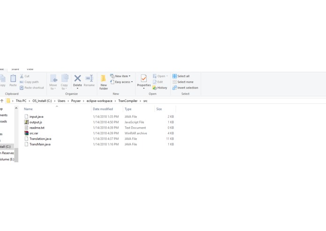Navigate to Users in breadcrumb
The image size is (326, 231).
click(x=61, y=101)
